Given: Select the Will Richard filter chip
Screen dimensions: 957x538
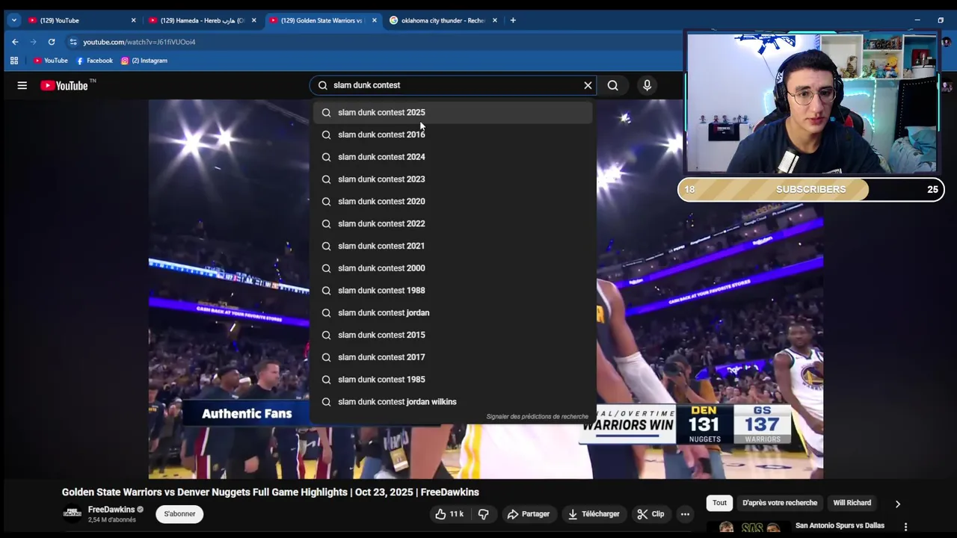Looking at the screenshot, I should coord(852,503).
